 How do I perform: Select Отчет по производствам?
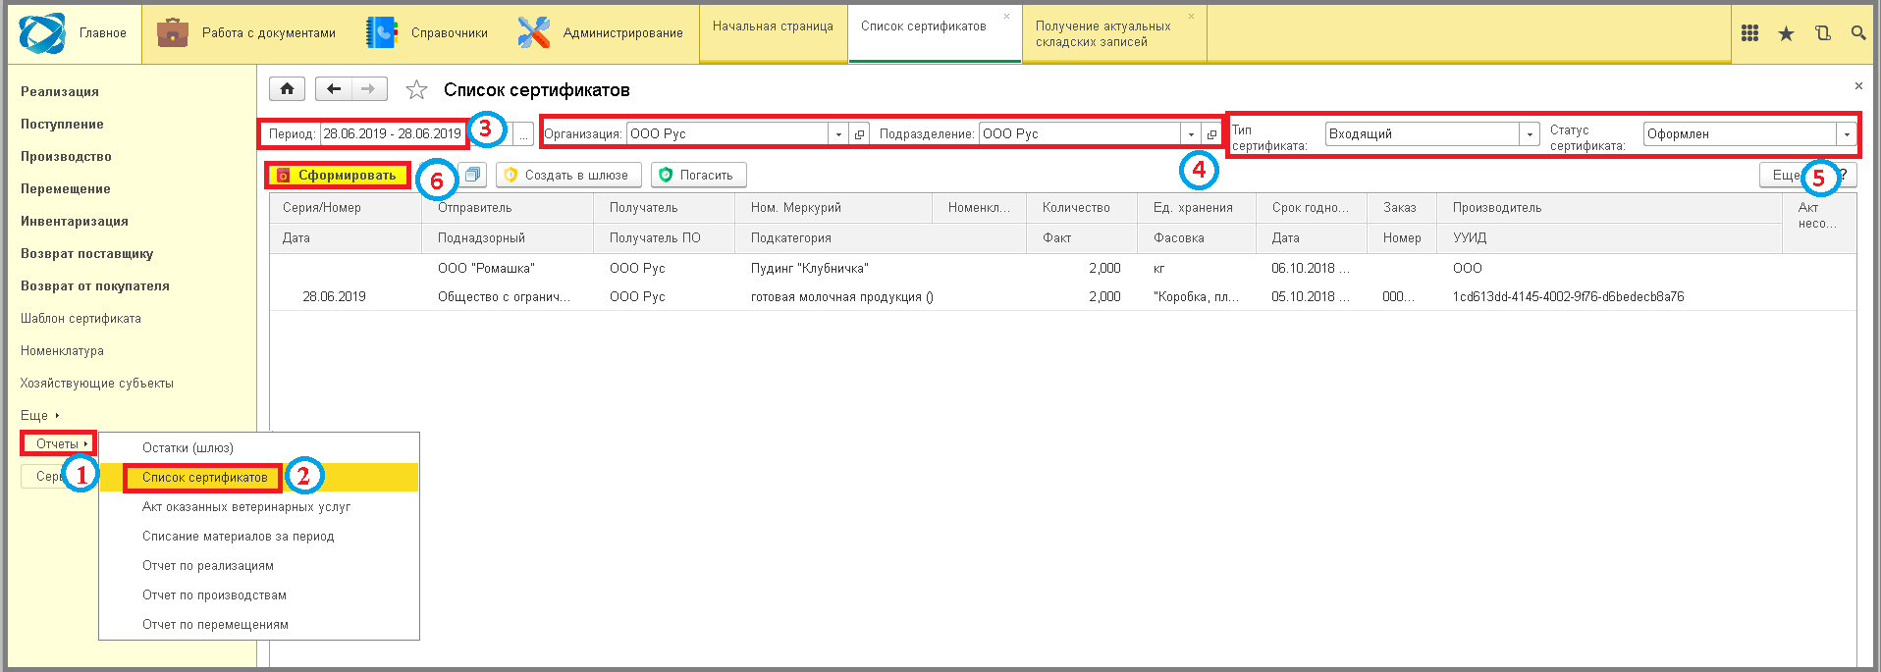click(x=259, y=595)
